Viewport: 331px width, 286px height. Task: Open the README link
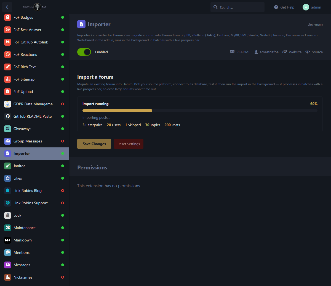[240, 52]
